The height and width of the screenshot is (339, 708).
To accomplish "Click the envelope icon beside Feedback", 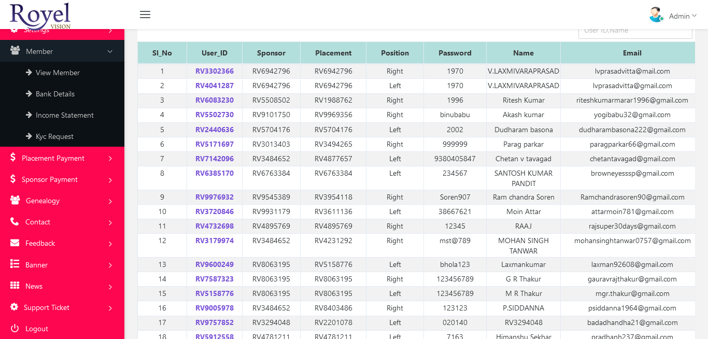I will pos(15,243).
